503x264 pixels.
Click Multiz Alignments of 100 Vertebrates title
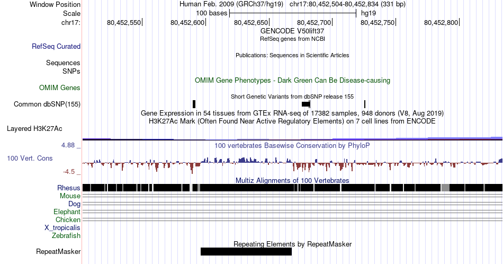pyautogui.click(x=292, y=180)
